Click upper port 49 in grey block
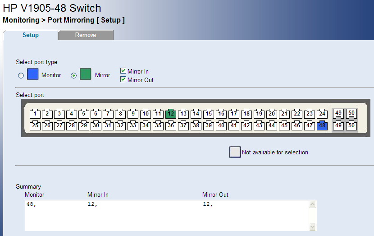This screenshot has width=374, height=236. 338,113
